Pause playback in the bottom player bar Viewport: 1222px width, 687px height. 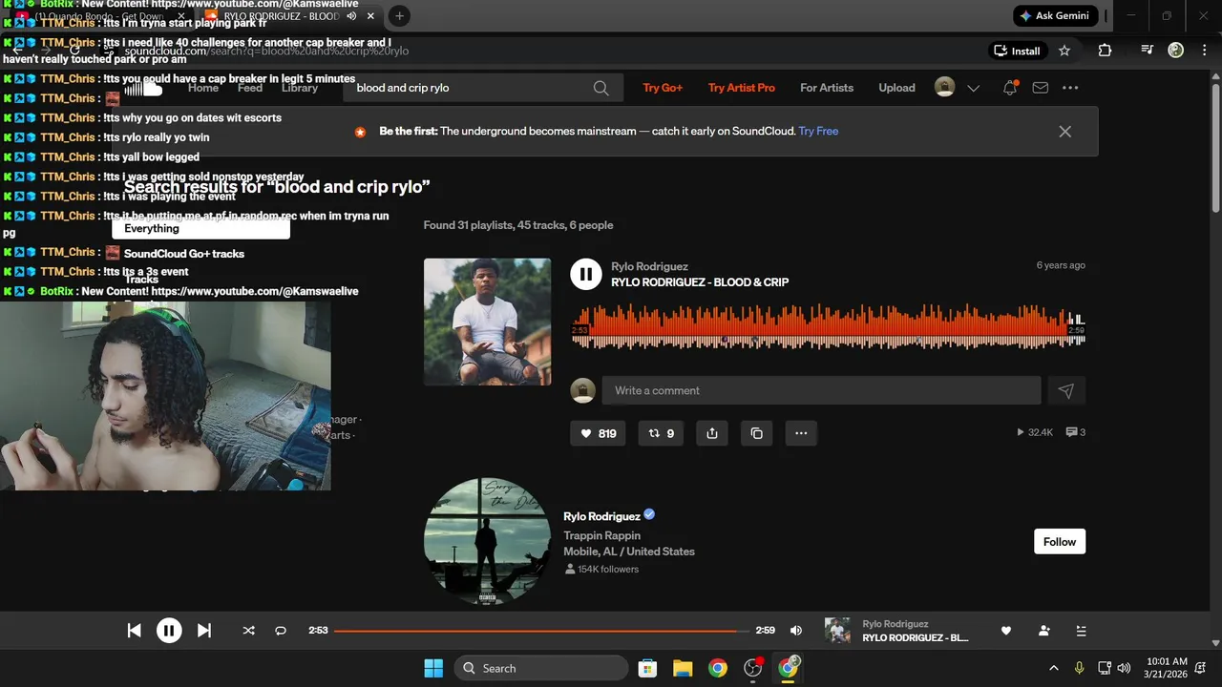(x=169, y=630)
